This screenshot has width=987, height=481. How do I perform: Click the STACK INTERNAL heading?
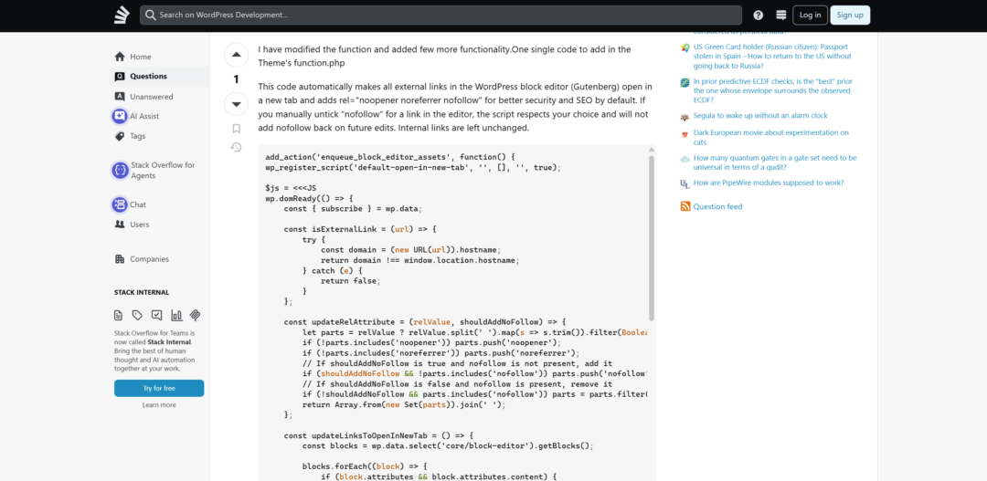click(x=141, y=292)
